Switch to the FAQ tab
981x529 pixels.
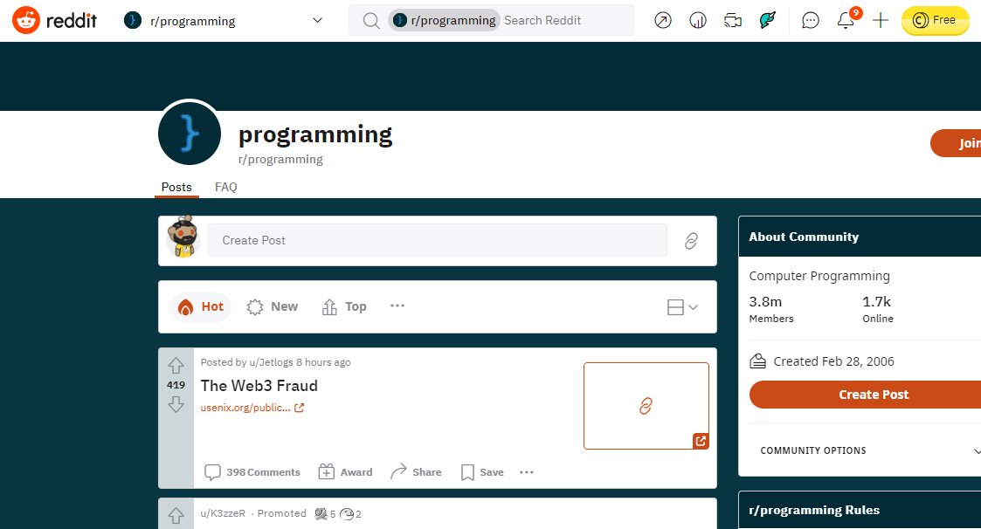click(225, 187)
